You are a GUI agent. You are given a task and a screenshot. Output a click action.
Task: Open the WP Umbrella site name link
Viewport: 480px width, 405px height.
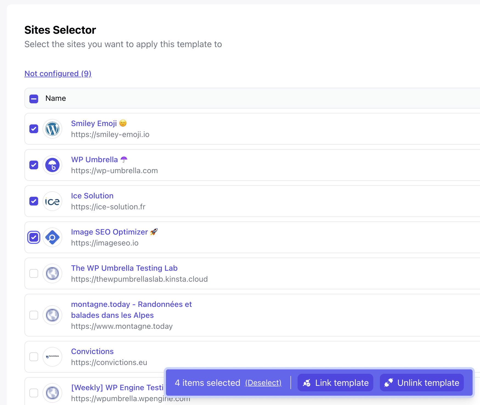99,159
